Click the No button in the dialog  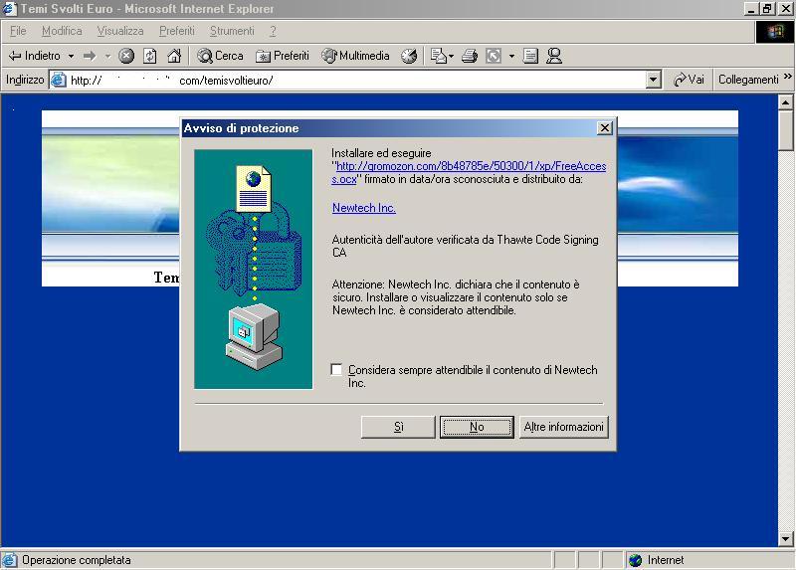pyautogui.click(x=477, y=427)
